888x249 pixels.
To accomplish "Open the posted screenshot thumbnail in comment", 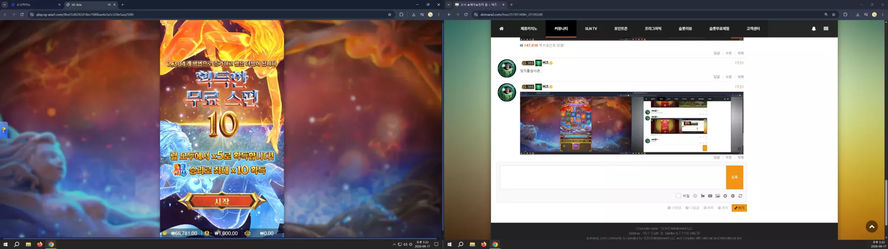I will pyautogui.click(x=631, y=123).
